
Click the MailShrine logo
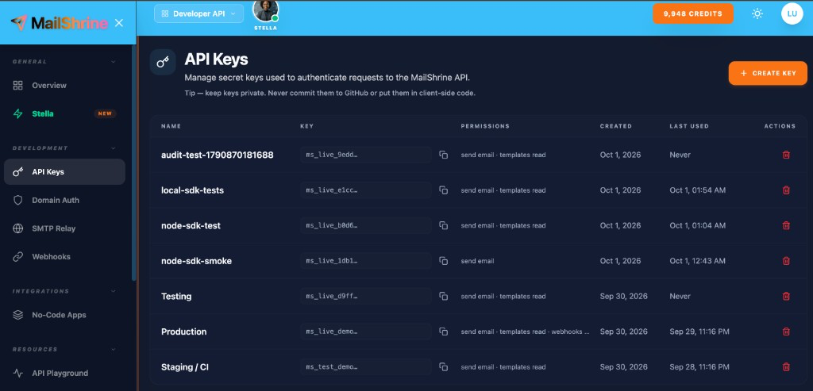coord(59,23)
